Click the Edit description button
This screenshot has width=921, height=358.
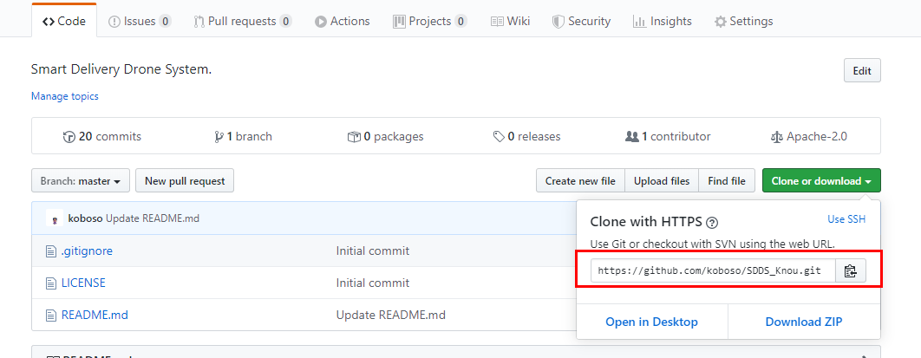pyautogui.click(x=862, y=71)
